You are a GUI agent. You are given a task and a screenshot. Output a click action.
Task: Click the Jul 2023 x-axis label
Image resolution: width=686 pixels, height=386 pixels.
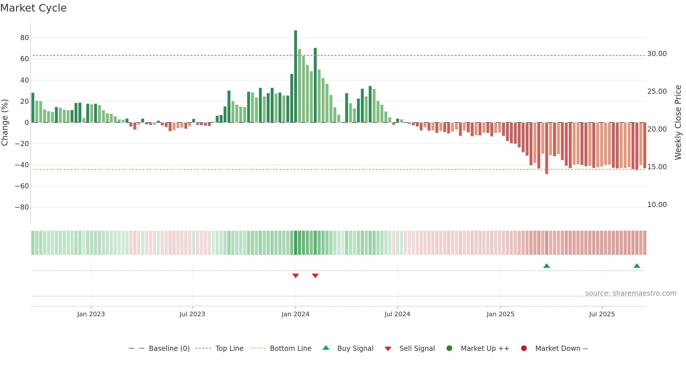tap(192, 314)
